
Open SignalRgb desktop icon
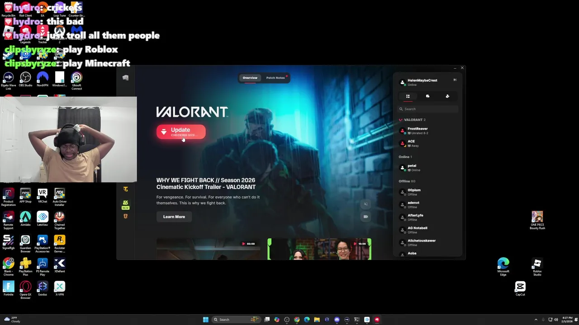[x=8, y=243]
